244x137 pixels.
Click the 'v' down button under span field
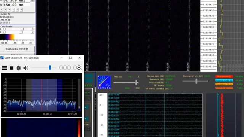pos(21,10)
